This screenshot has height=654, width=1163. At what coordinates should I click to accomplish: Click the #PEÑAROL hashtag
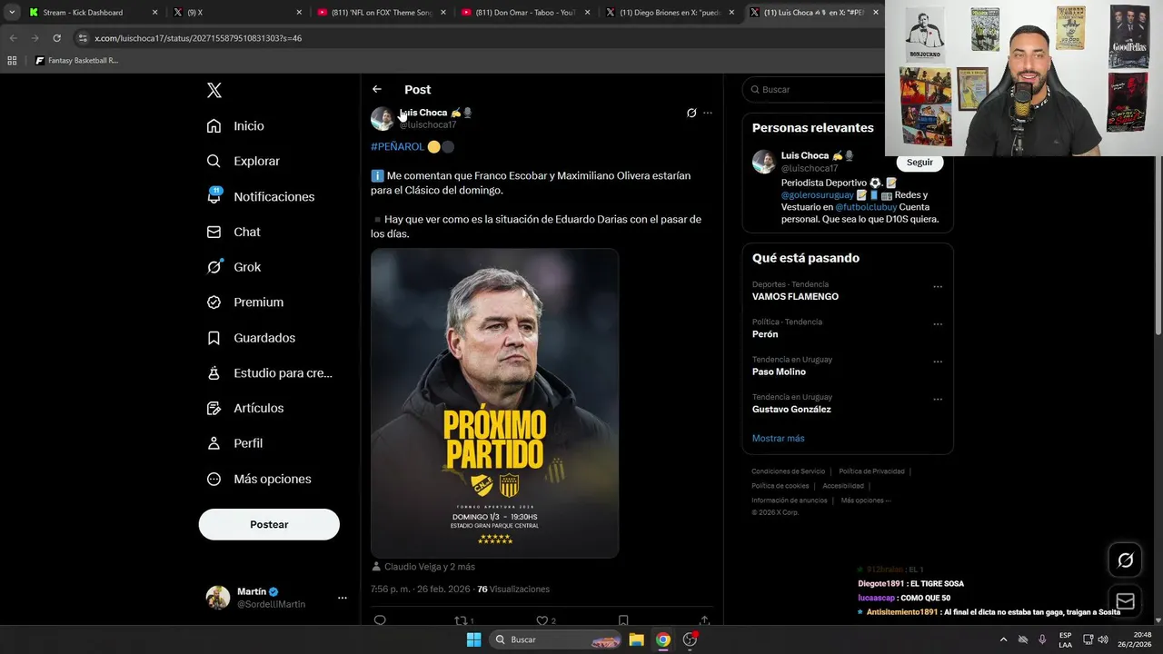[397, 146]
